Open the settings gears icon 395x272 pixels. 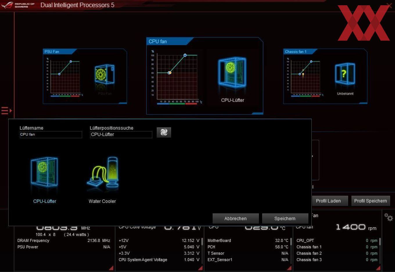pos(388,217)
